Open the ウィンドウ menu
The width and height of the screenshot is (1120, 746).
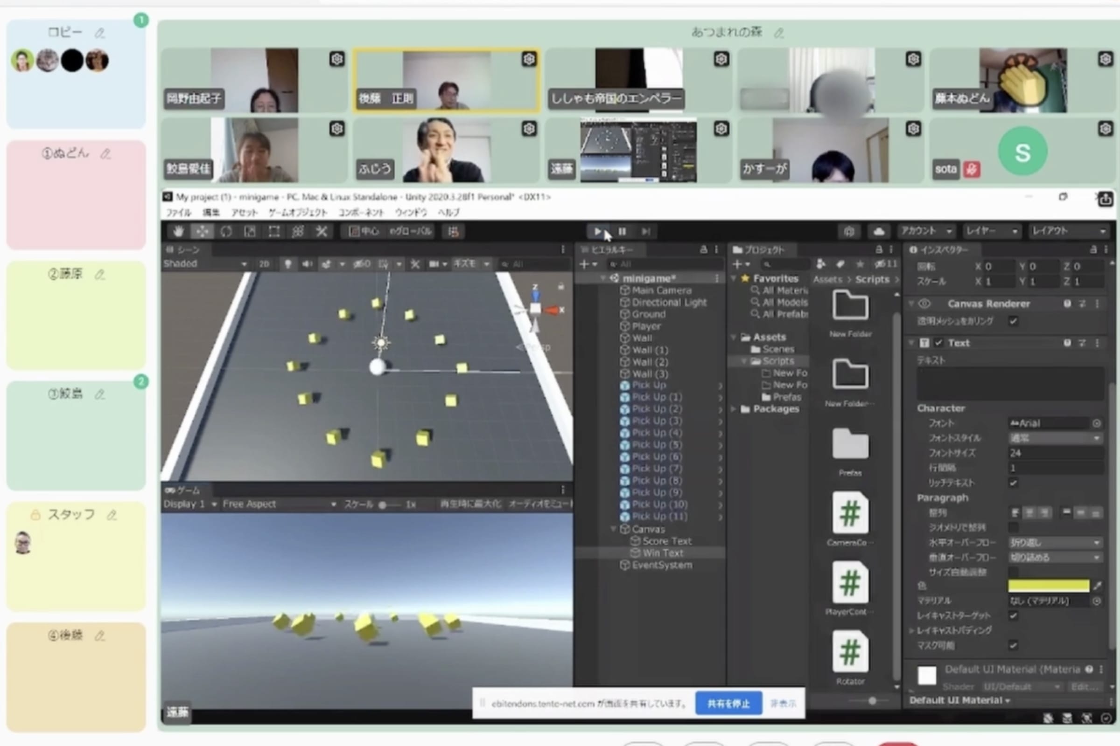point(411,212)
